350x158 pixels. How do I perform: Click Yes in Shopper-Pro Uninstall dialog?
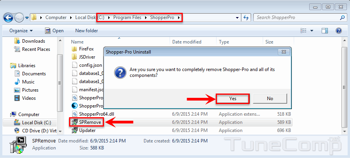pos(232,99)
